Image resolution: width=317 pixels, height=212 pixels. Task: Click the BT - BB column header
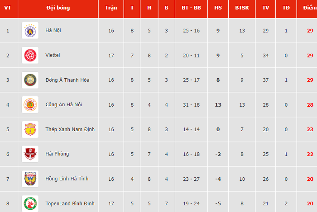tap(191, 8)
